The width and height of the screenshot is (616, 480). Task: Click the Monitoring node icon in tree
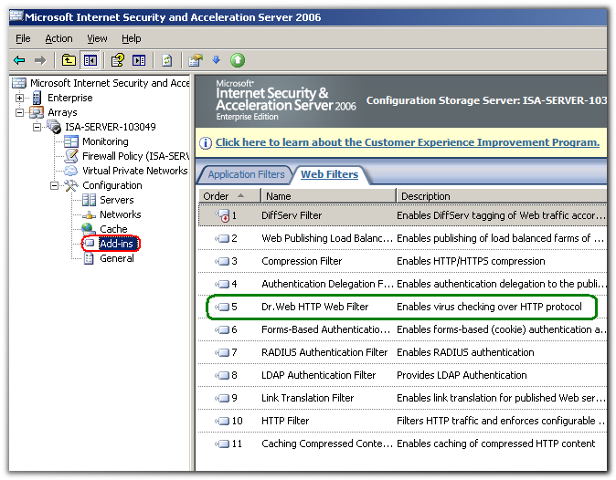[71, 141]
